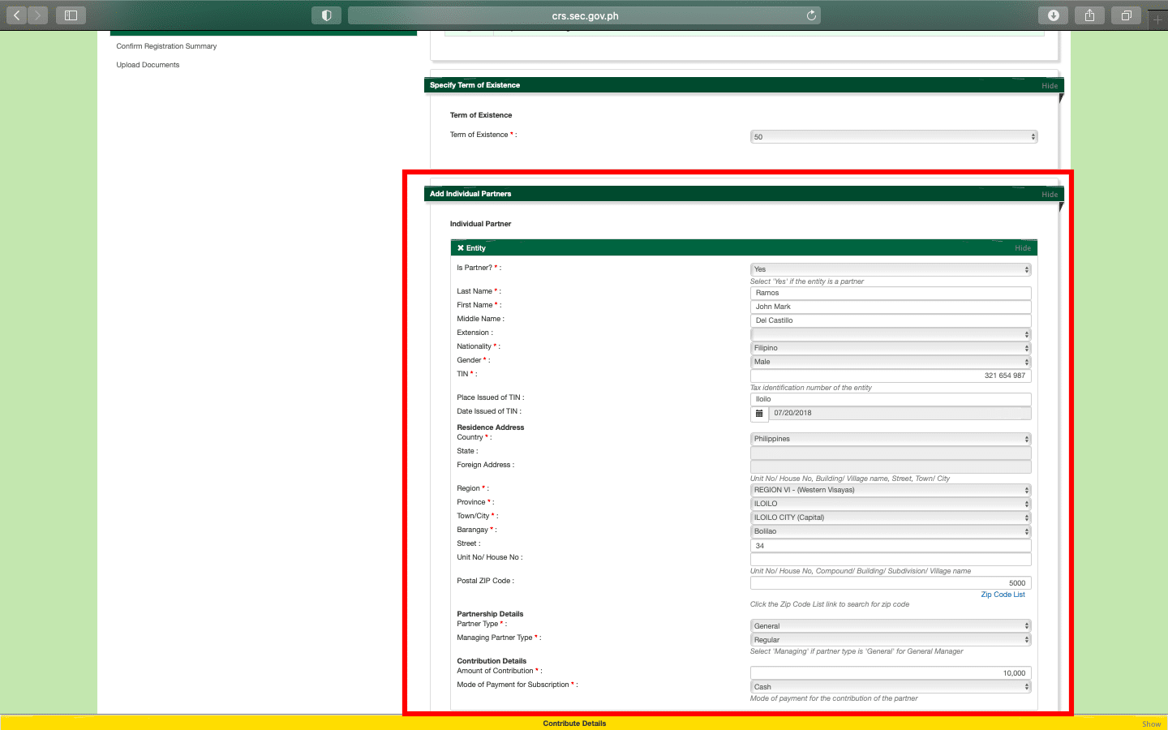Click the Zip Code List link
The image size is (1168, 730).
(x=1003, y=595)
